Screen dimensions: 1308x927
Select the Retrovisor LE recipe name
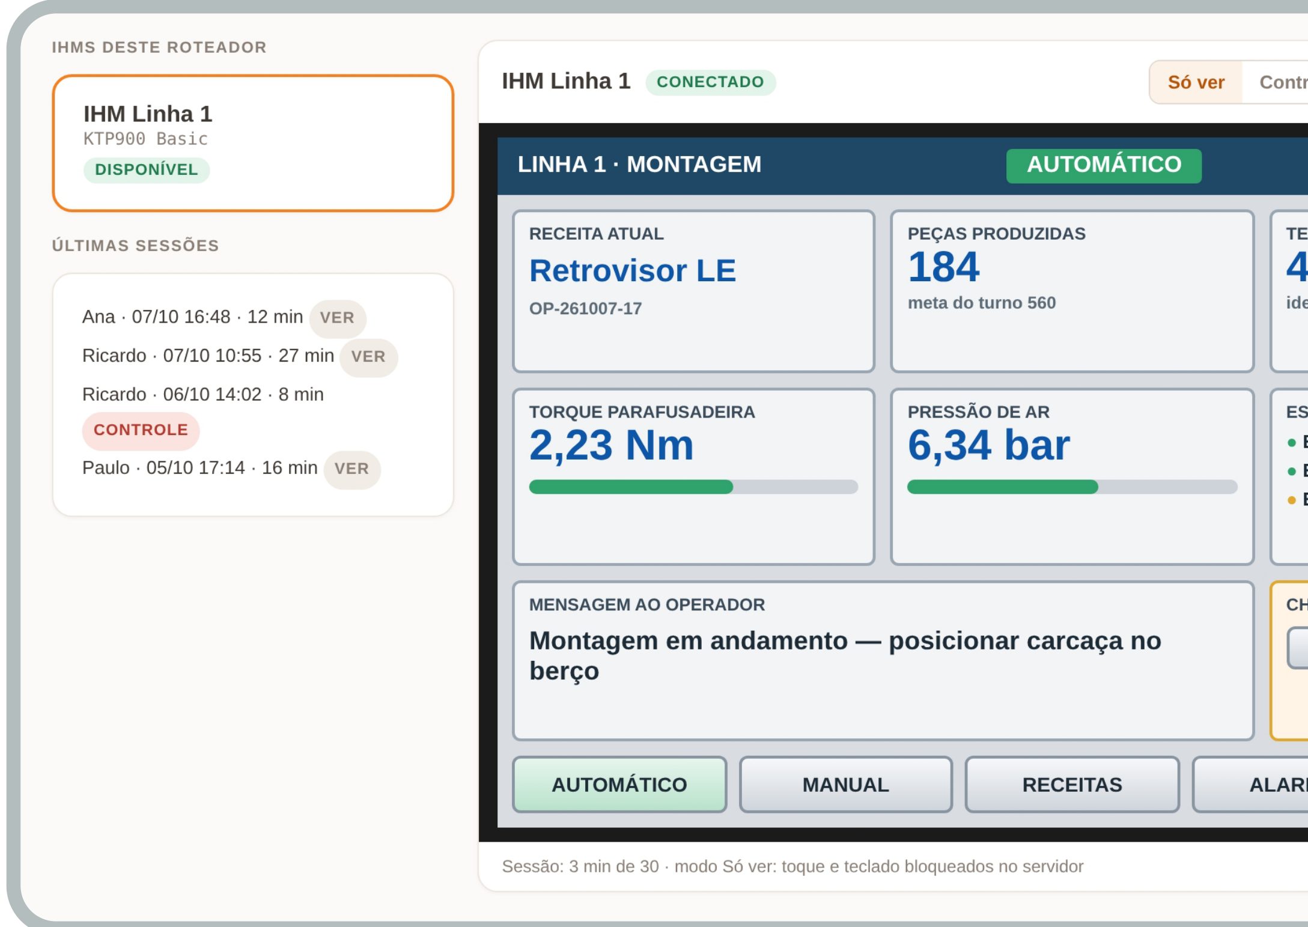[632, 270]
